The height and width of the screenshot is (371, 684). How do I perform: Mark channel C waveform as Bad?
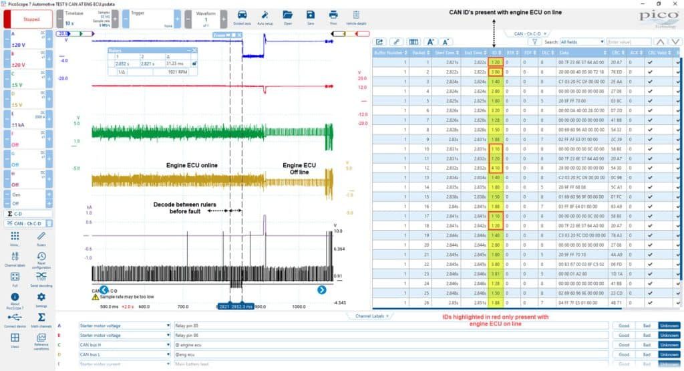[647, 345]
